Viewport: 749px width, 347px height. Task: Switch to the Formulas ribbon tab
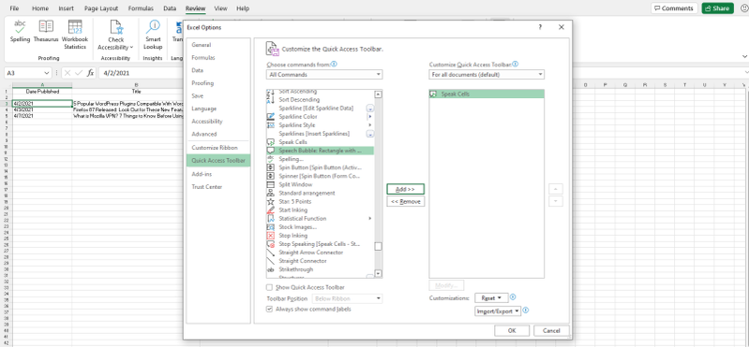(x=141, y=8)
